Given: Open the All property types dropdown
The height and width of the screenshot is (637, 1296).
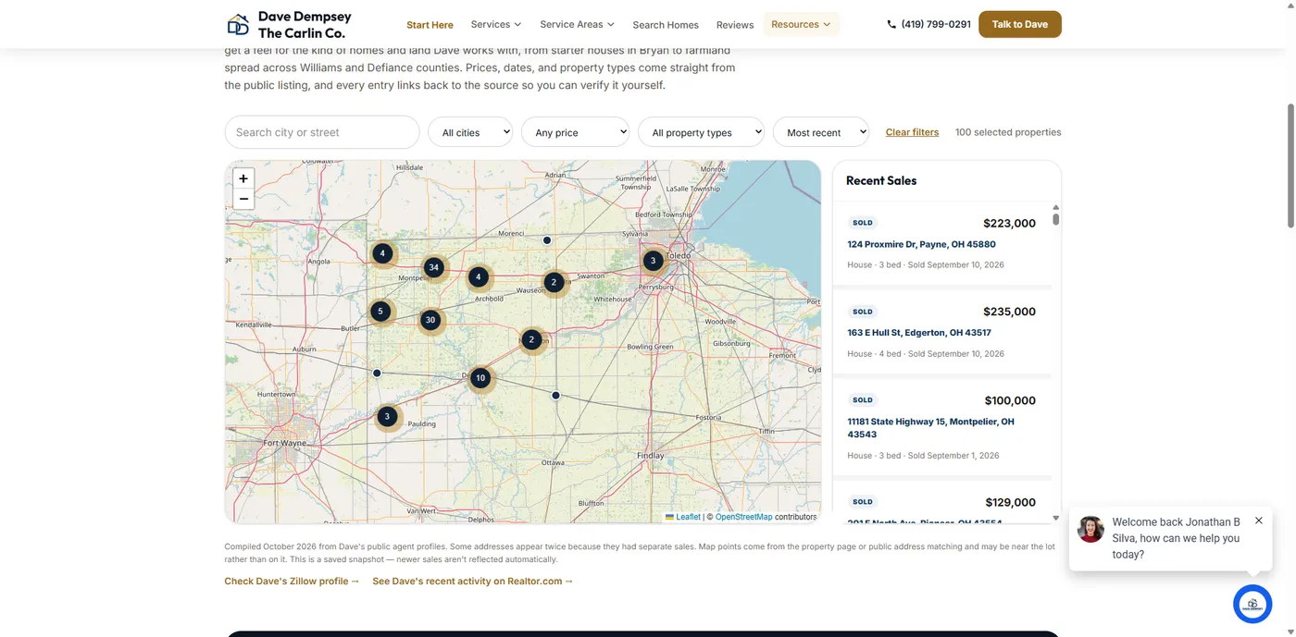Looking at the screenshot, I should (x=701, y=132).
